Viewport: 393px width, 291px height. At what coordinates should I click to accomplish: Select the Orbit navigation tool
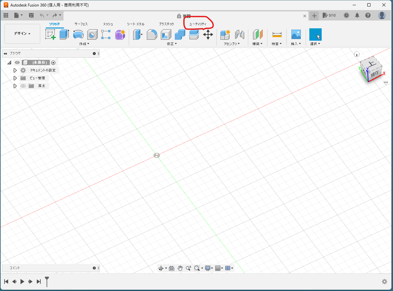[161, 268]
